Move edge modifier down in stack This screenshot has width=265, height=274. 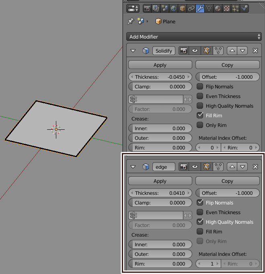click(x=242, y=167)
